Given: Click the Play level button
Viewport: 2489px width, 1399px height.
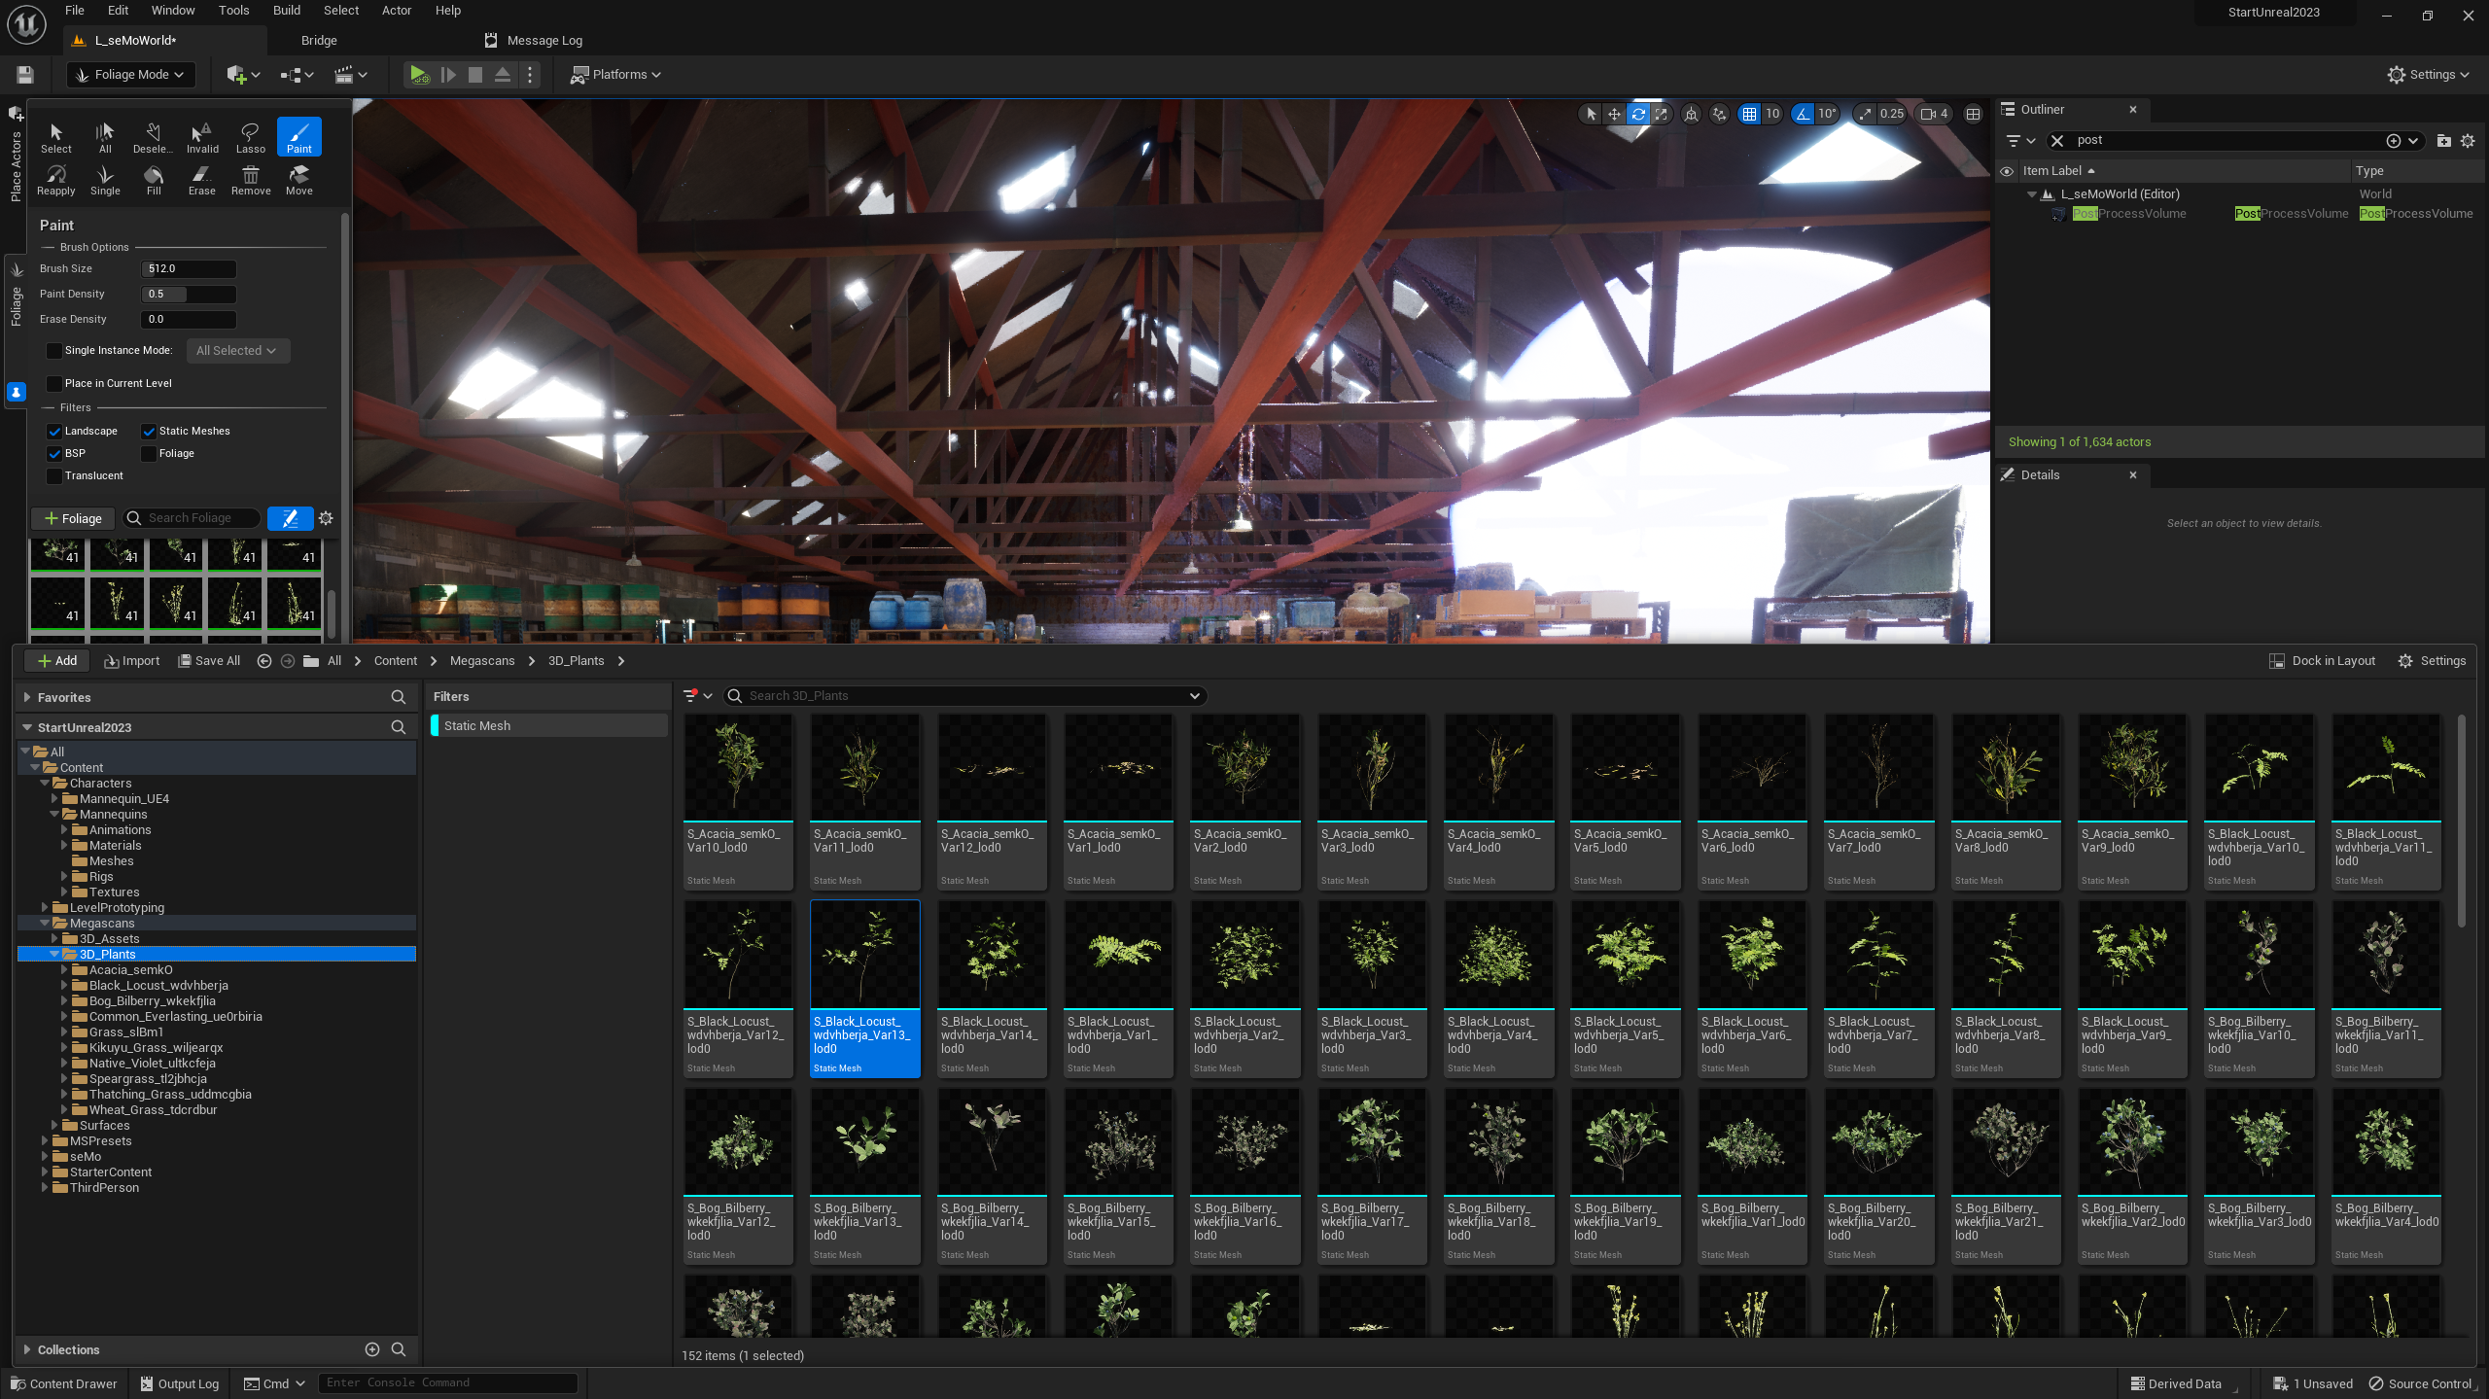Looking at the screenshot, I should pyautogui.click(x=418, y=75).
